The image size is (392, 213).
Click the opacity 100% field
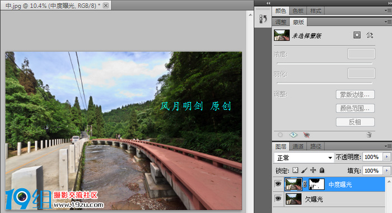point(372,157)
